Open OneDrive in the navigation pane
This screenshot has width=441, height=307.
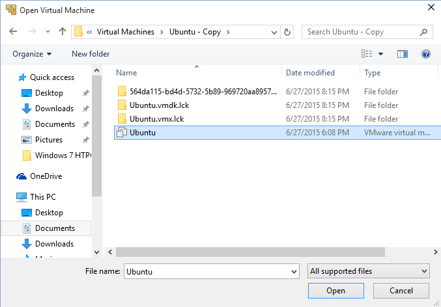[46, 176]
